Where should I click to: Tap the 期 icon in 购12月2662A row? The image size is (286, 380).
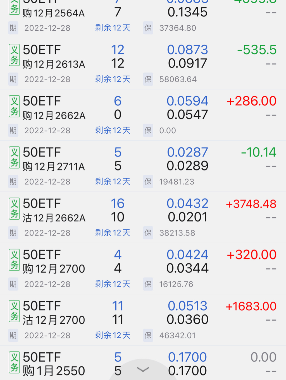tap(13, 131)
